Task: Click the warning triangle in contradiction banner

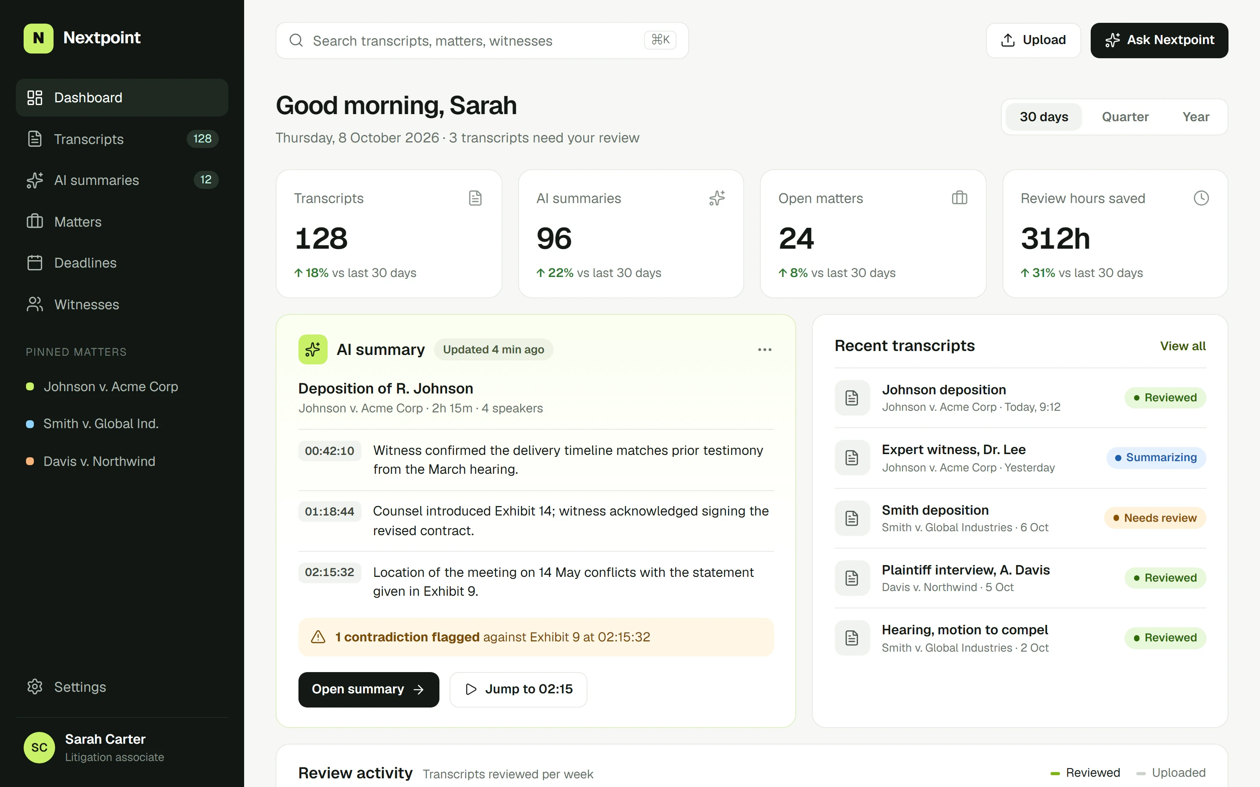Action: (x=318, y=637)
